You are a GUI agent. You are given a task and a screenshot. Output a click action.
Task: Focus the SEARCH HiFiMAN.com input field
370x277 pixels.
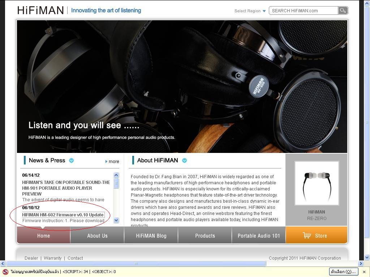click(304, 10)
